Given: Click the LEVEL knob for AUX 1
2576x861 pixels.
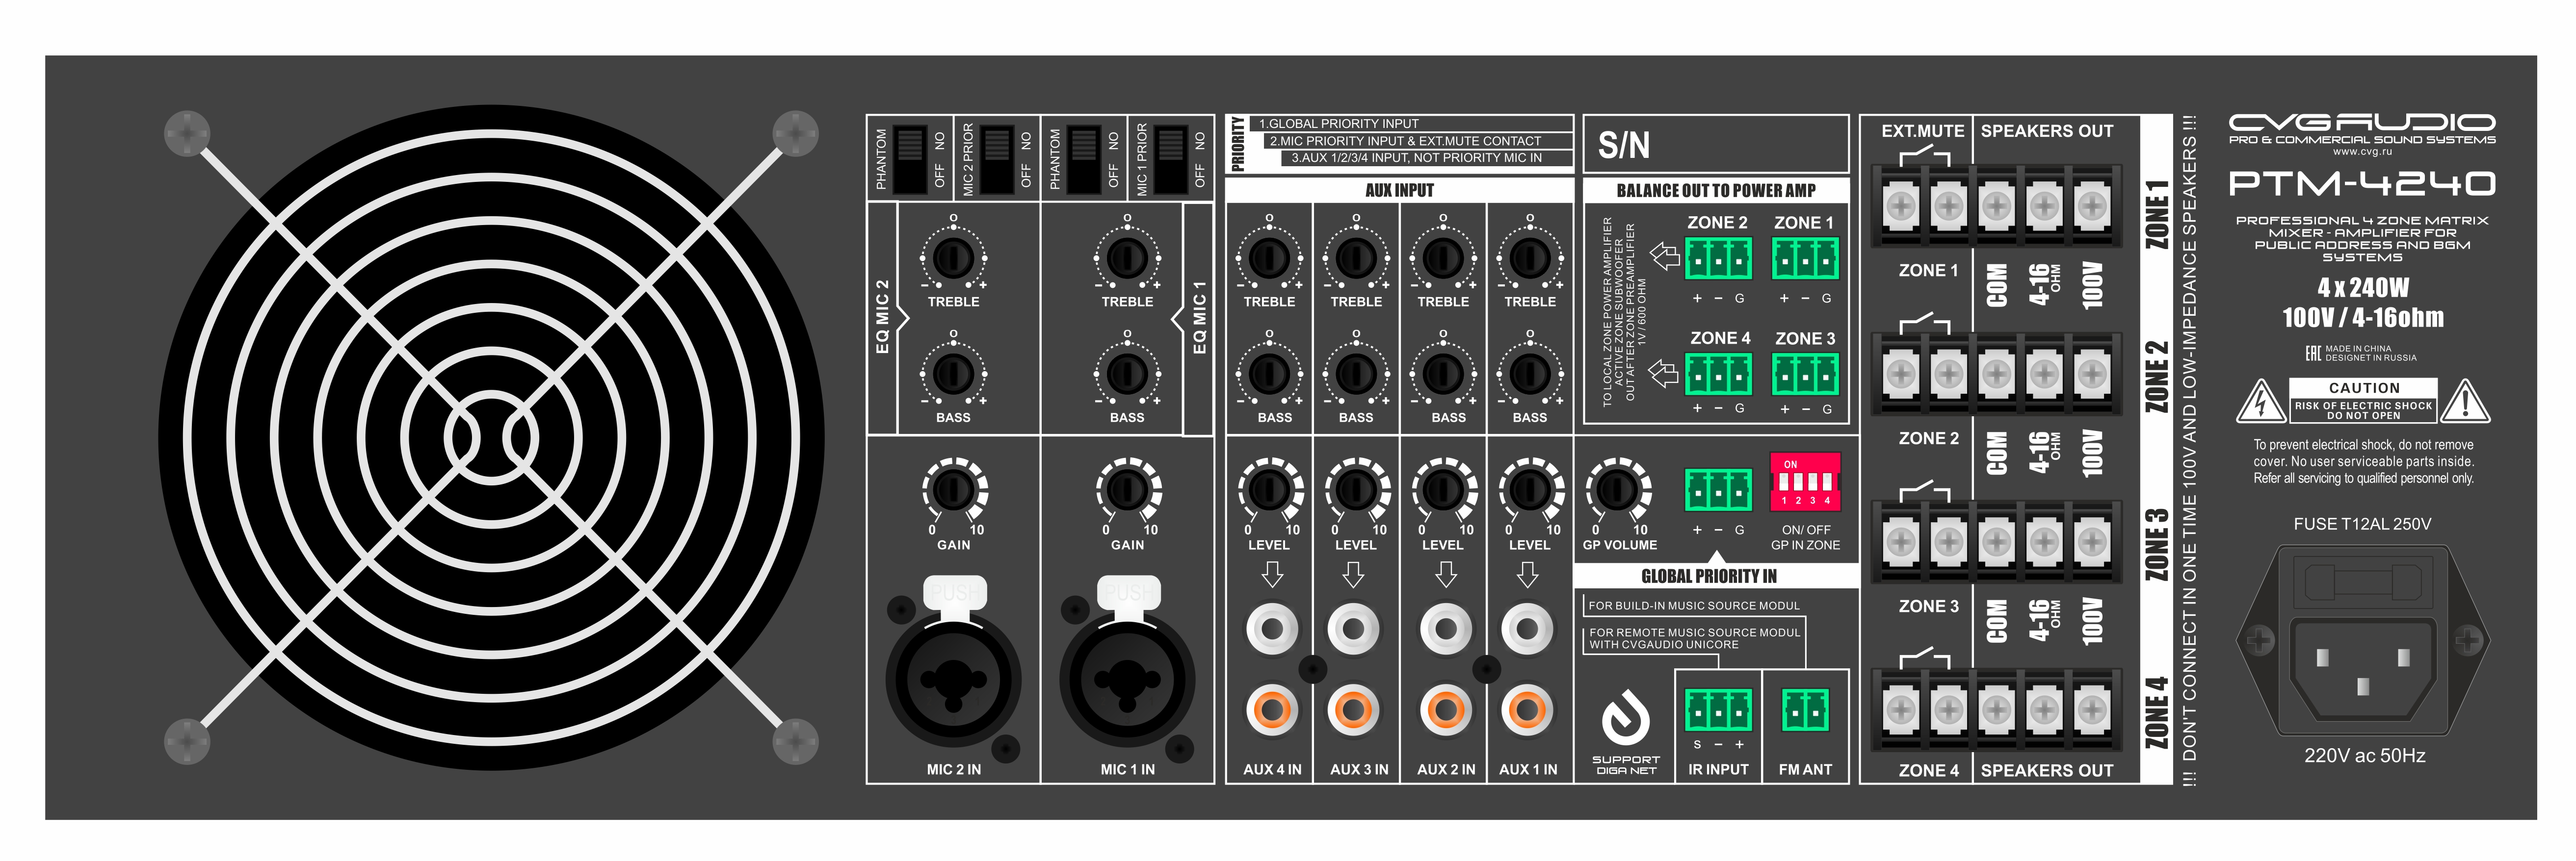Looking at the screenshot, I should (x=1530, y=489).
